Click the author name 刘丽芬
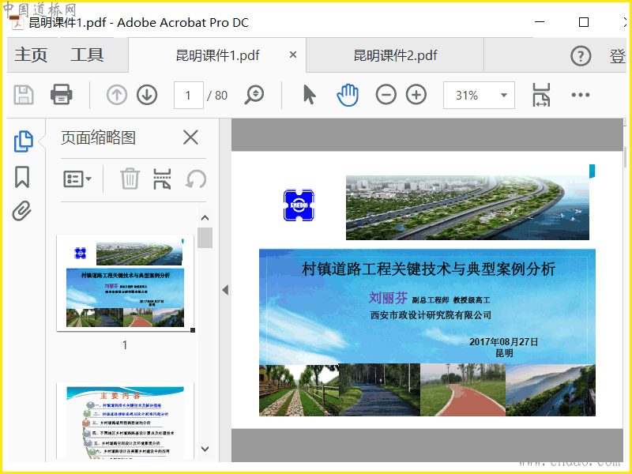 [388, 298]
